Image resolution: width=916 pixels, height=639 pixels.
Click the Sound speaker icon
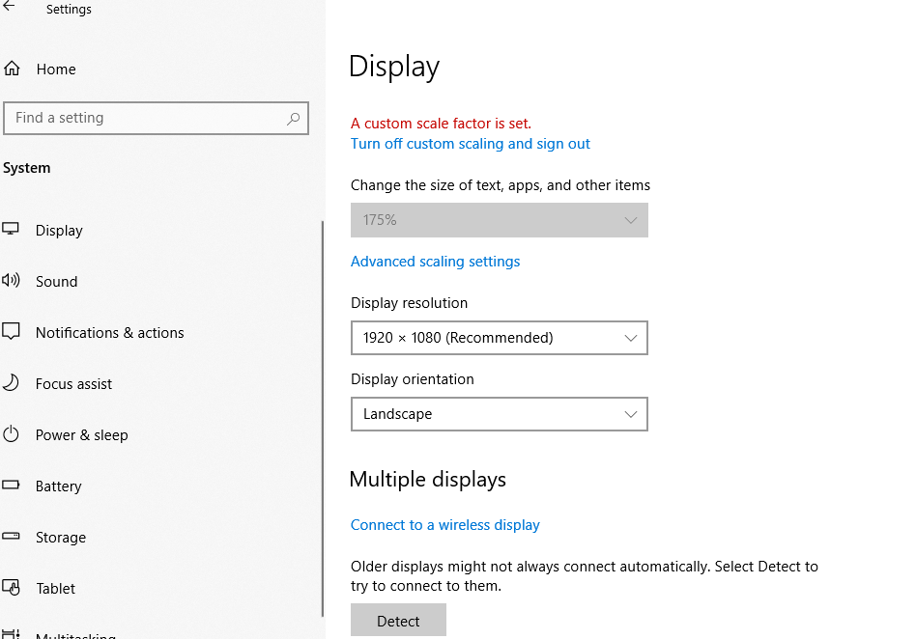(11, 281)
